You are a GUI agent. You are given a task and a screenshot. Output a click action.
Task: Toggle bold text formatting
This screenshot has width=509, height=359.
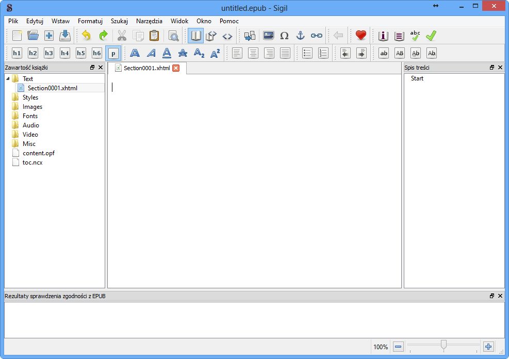[x=135, y=53]
